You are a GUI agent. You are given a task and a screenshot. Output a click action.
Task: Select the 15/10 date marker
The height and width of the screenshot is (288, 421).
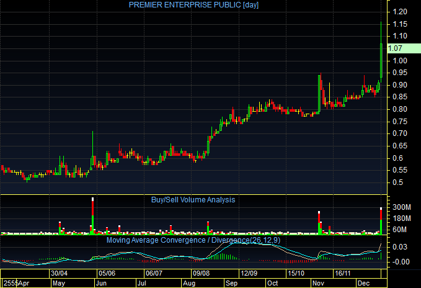pyautogui.click(x=296, y=274)
